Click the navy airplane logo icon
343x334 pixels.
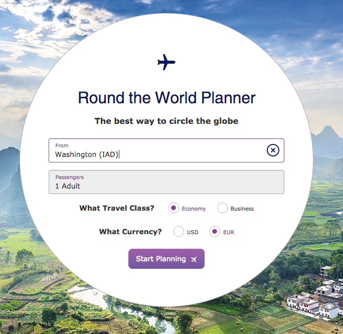click(166, 63)
